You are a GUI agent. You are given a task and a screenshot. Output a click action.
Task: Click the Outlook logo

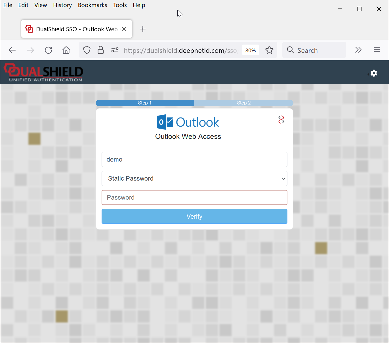point(188,122)
